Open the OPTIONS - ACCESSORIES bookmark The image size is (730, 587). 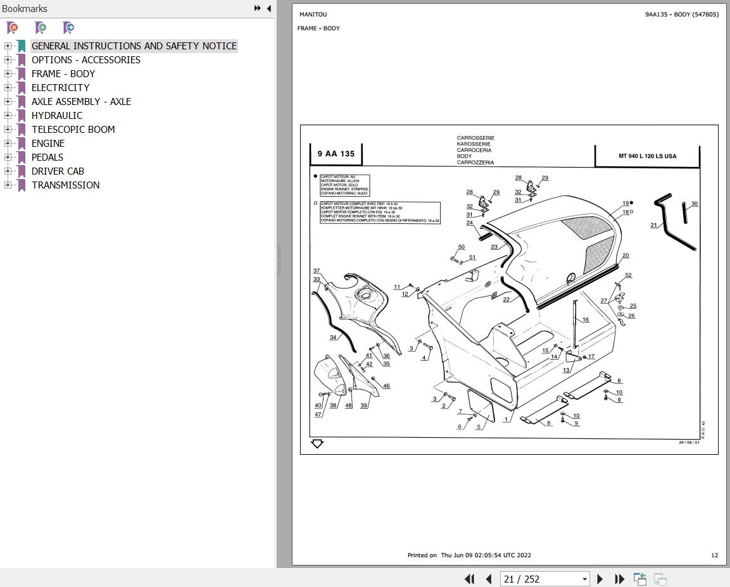point(85,59)
